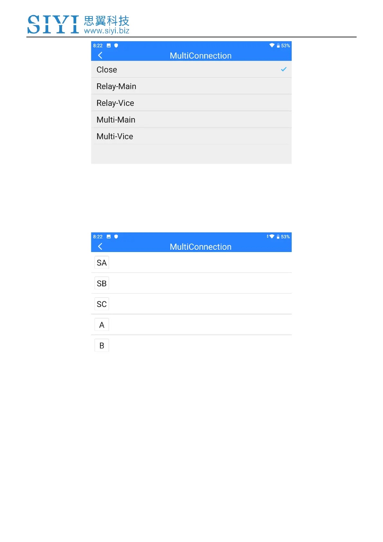
Task: Click the back arrow in the upper MultiConnection header
Action: pos(100,55)
